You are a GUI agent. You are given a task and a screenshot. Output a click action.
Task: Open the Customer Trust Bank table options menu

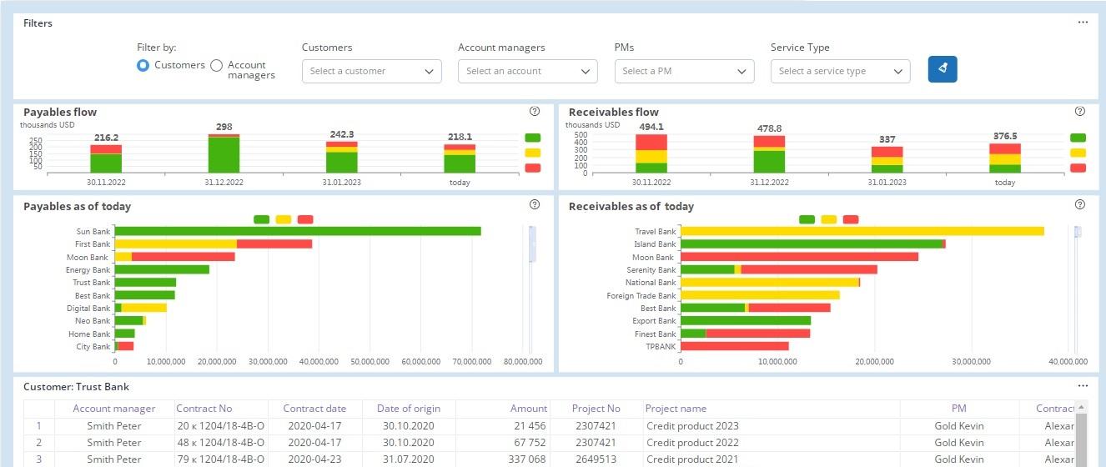pos(1083,386)
